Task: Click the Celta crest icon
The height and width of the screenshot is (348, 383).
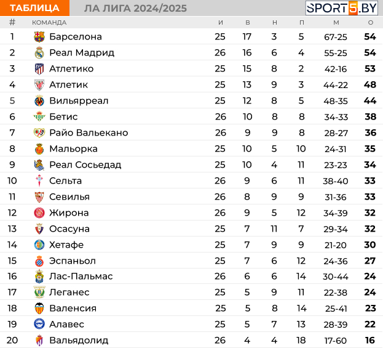Action: (39, 180)
